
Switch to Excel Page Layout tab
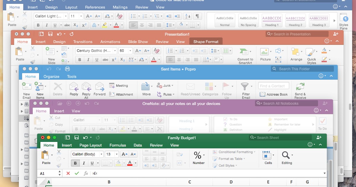90,145
